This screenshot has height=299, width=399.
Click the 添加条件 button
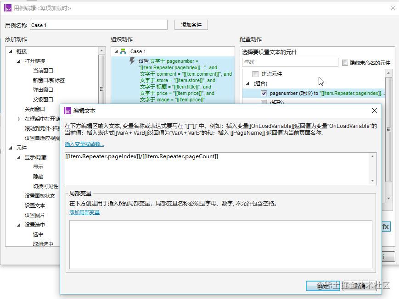pos(191,25)
